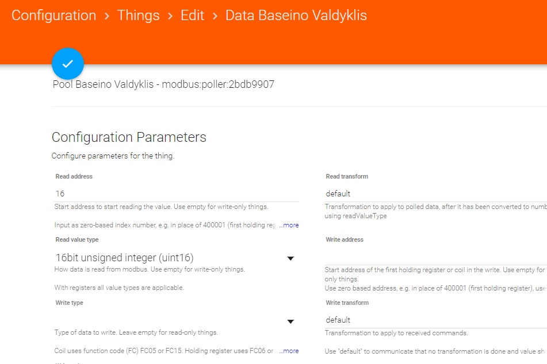
Task: Click the empty Write address field
Action: coord(435,257)
